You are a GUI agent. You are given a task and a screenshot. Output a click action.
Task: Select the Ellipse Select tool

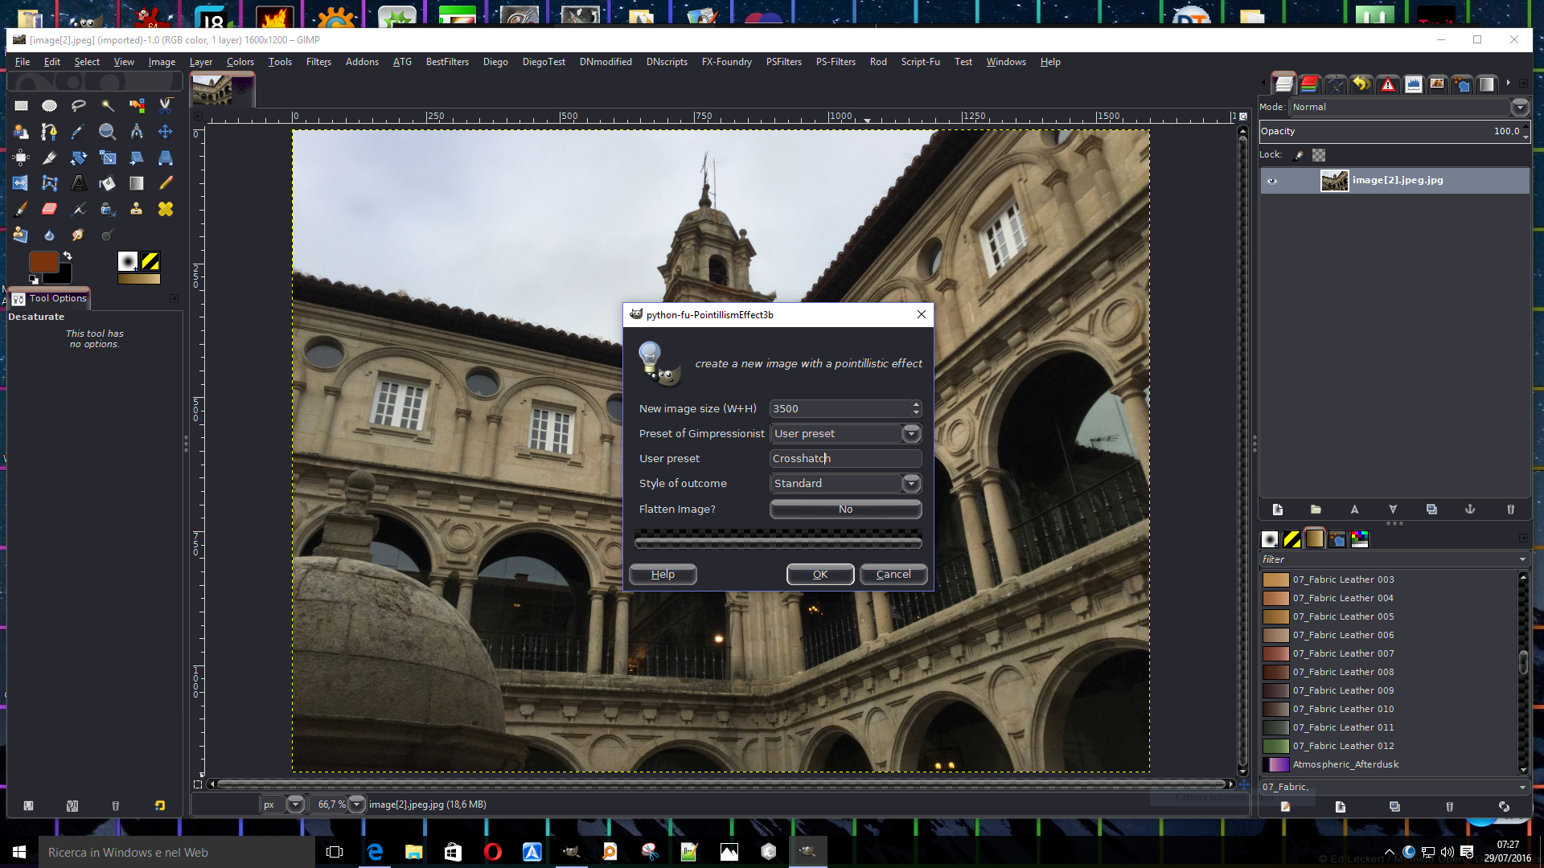pos(50,105)
